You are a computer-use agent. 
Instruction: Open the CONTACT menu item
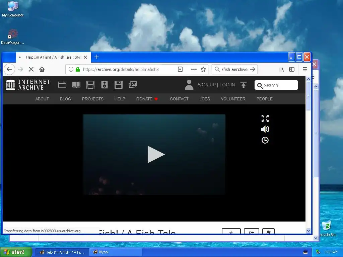click(x=179, y=99)
